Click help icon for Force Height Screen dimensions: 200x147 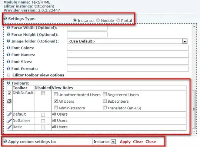point(9,34)
